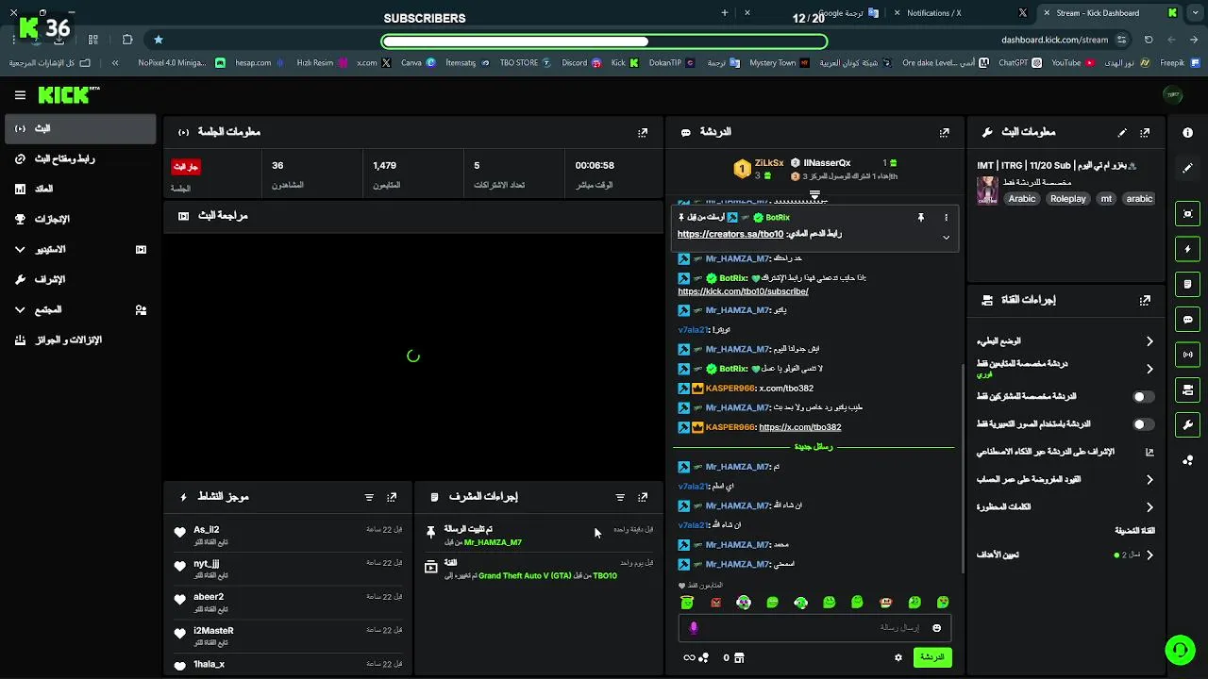Viewport: 1208px width, 679px height.
Task: Click the stream thumbnail in stream info panel
Action: 988,190
